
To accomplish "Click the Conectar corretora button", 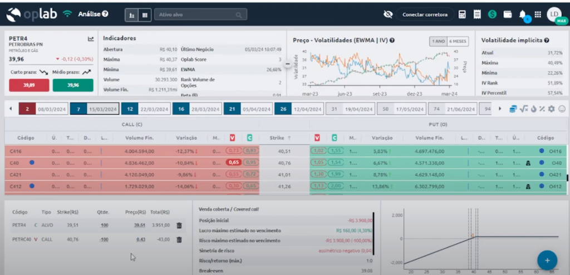I will (424, 14).
